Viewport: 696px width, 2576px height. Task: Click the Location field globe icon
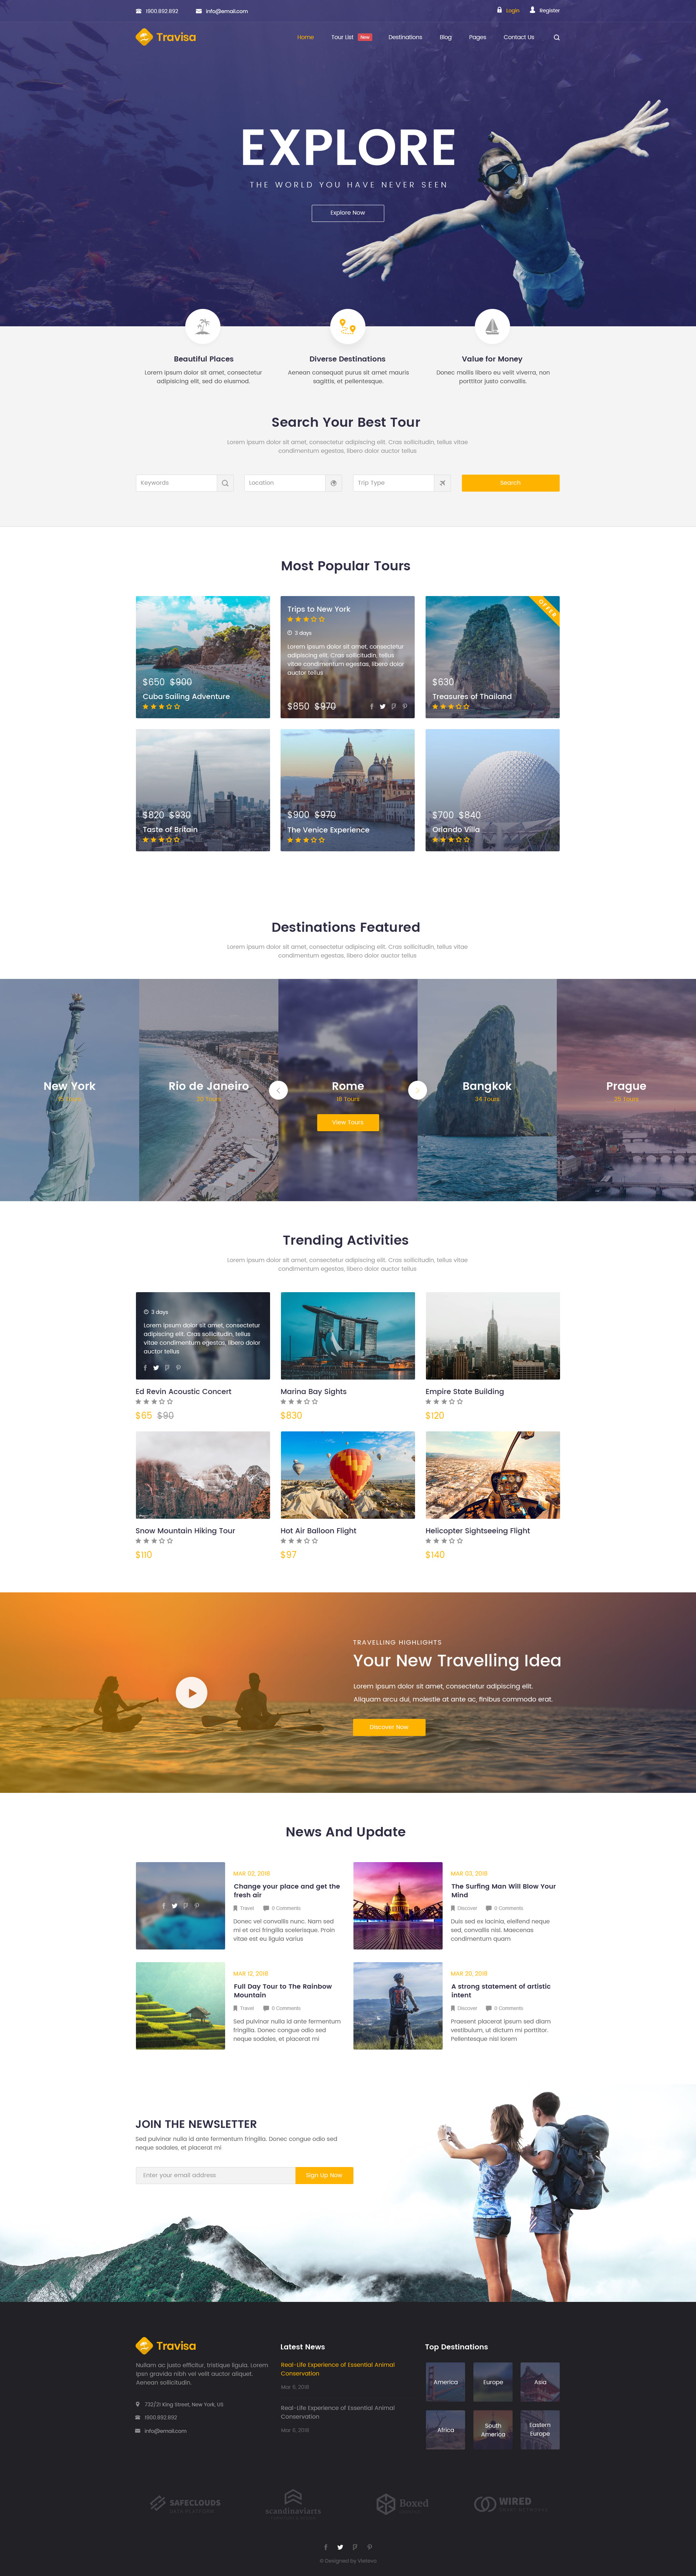point(334,483)
